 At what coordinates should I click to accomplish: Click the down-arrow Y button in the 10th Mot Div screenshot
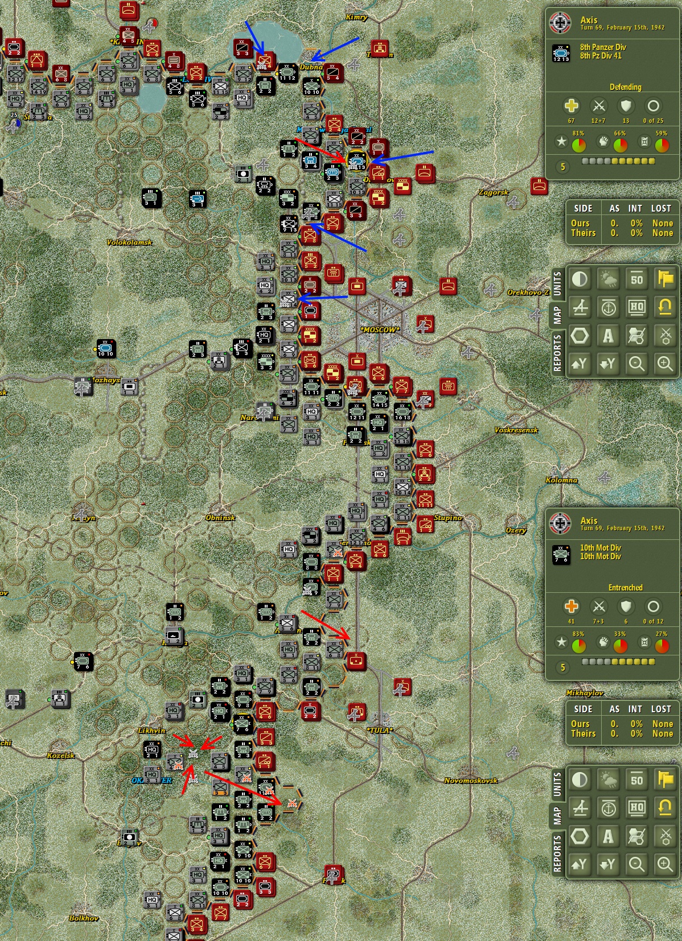pyautogui.click(x=608, y=864)
